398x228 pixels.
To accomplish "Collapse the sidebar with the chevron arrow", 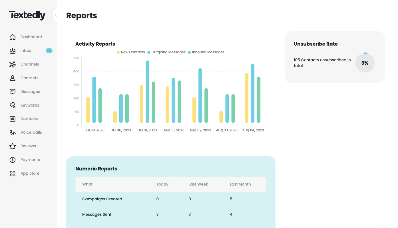I will pyautogui.click(x=56, y=15).
